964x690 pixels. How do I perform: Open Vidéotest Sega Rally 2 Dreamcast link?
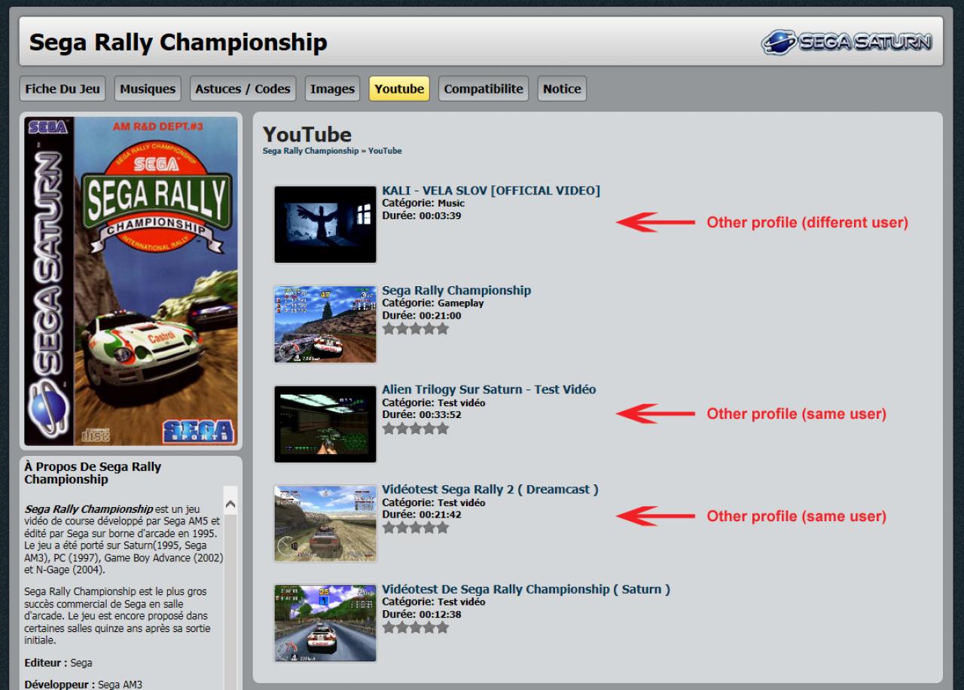point(490,490)
